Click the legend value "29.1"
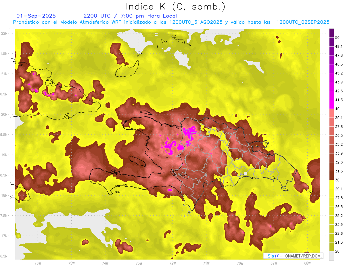The image size is (345, 267). pyautogui.click(x=339, y=189)
